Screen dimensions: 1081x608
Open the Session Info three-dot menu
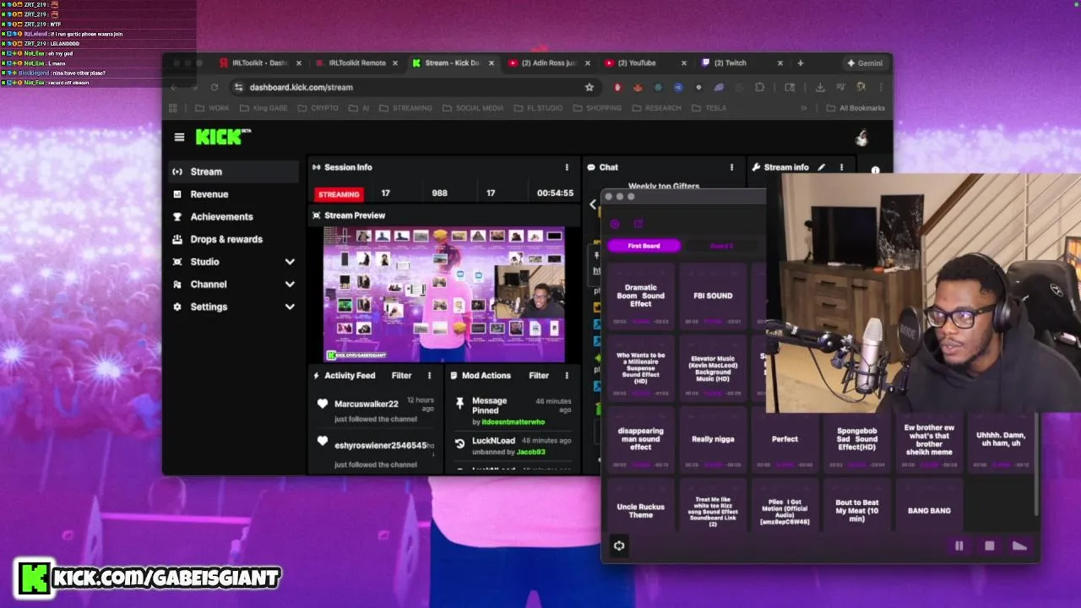click(567, 167)
